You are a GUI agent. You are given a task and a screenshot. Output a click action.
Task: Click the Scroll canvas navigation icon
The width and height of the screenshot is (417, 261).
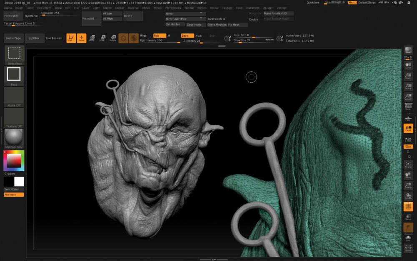(x=408, y=66)
